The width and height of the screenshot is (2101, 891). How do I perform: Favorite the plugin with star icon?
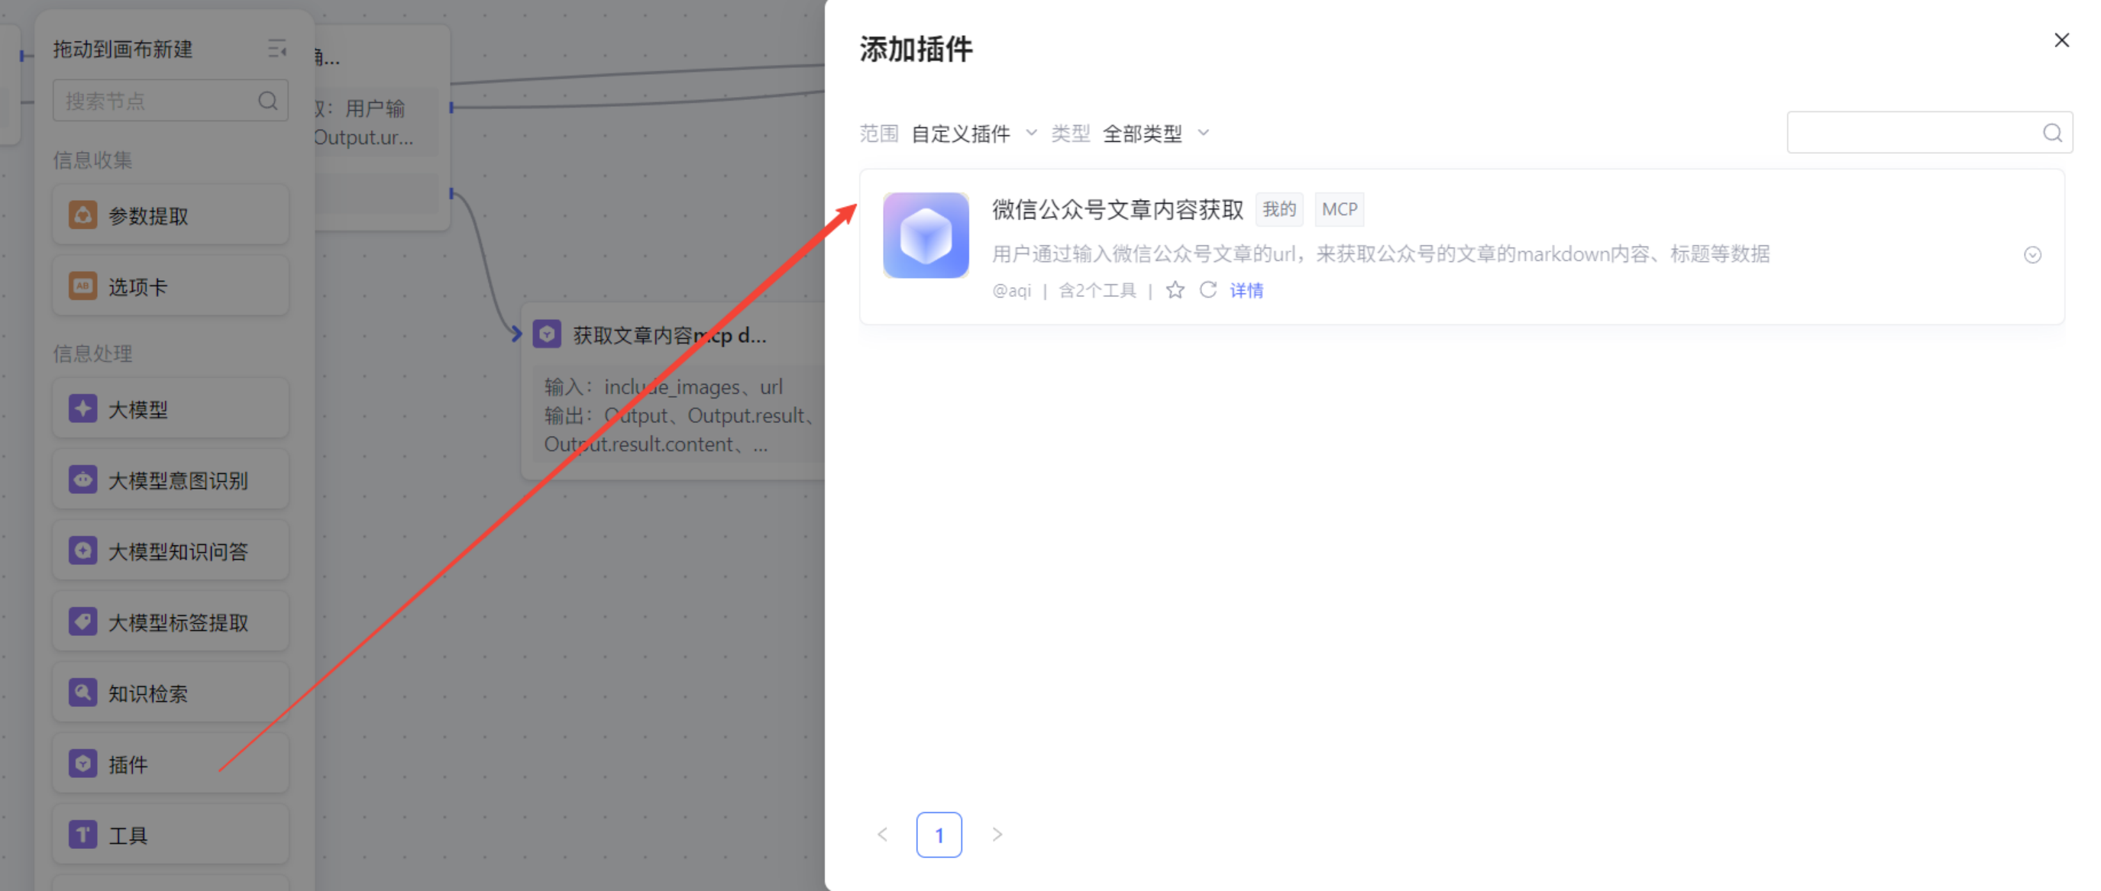(x=1175, y=290)
